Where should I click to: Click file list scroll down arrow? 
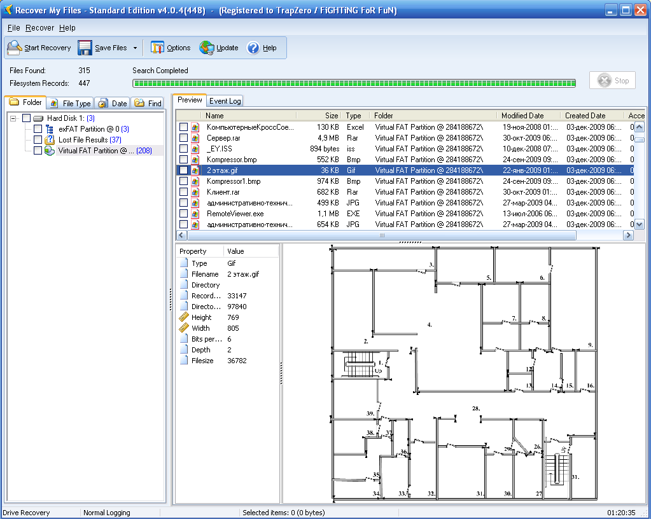[x=640, y=225]
